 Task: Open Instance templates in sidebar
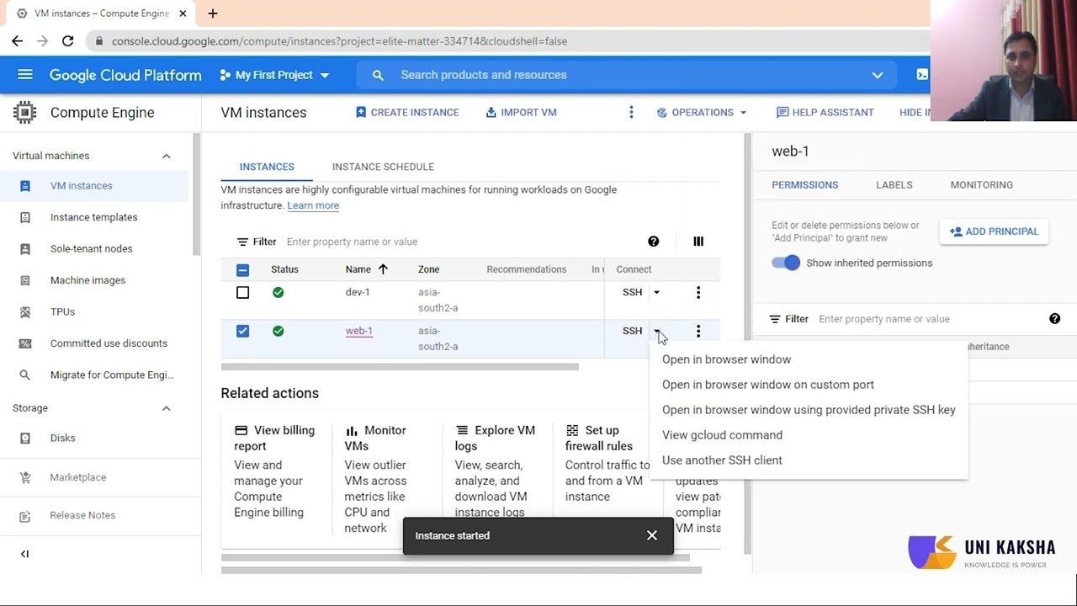94,217
